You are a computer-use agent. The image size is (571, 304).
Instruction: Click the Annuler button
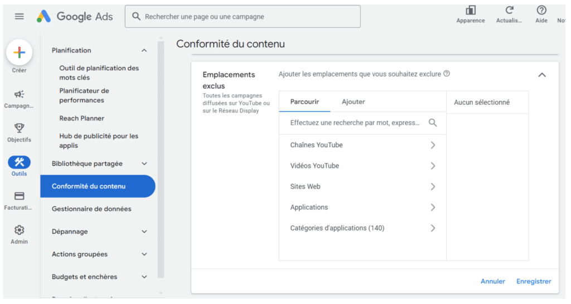click(x=493, y=282)
